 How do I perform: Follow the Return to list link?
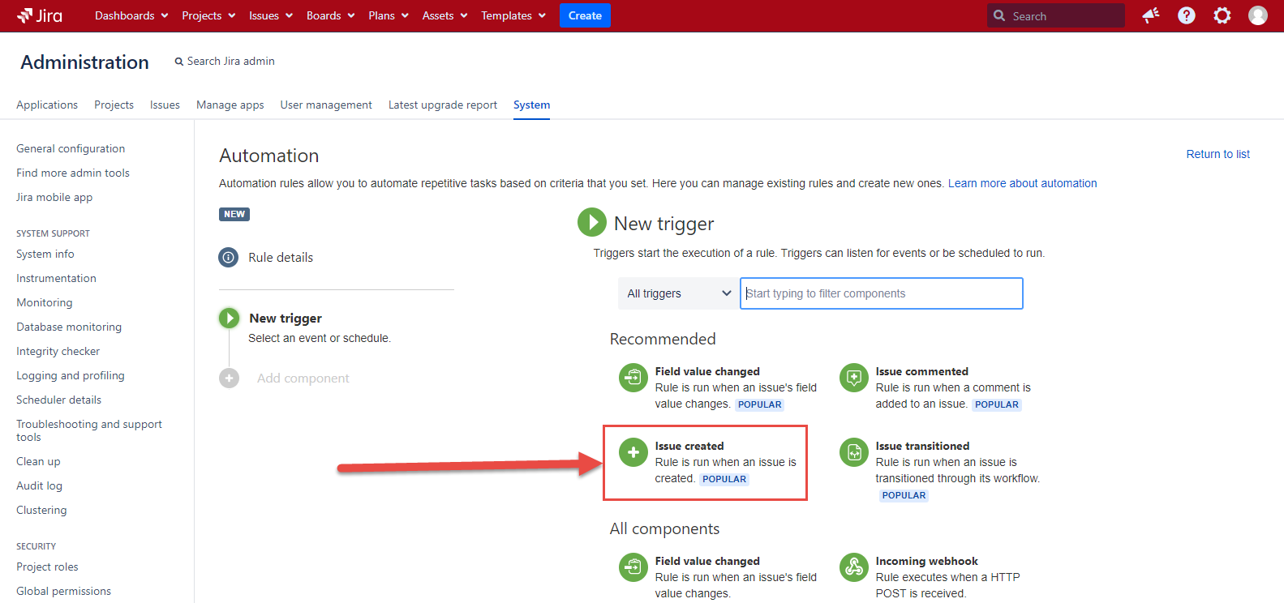(1217, 154)
